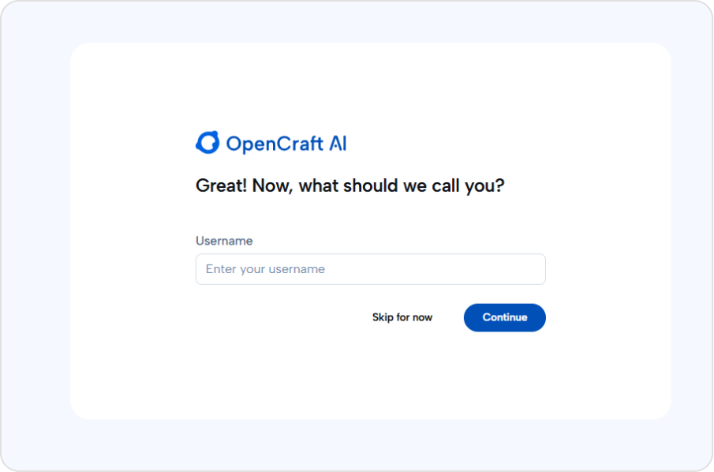Select the Enter your username text box
Image resolution: width=714 pixels, height=472 pixels.
click(370, 269)
